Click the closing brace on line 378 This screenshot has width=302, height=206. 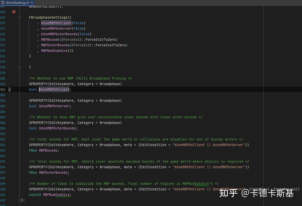pos(30,67)
